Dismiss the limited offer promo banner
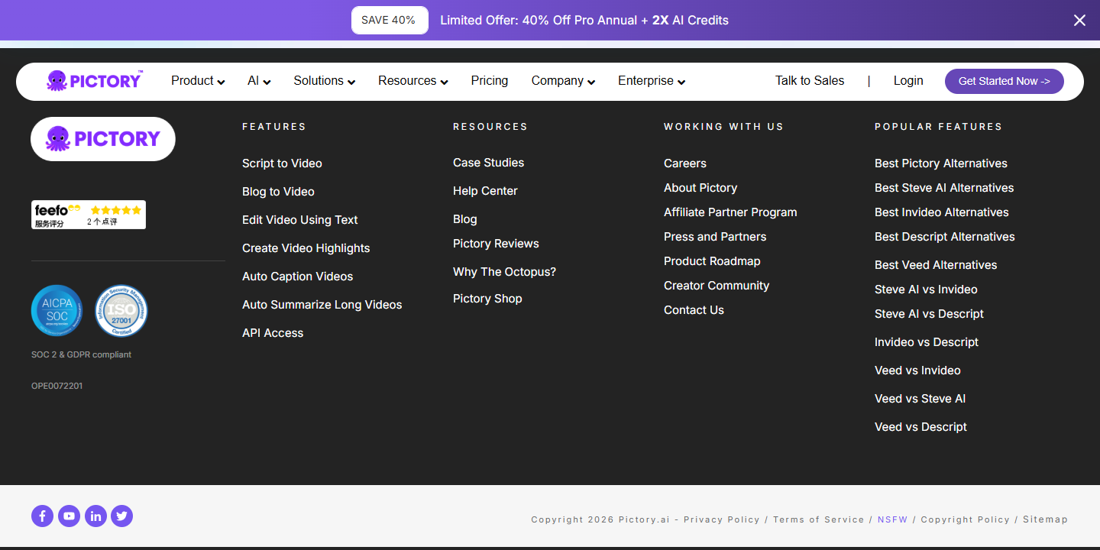1100x550 pixels. click(1079, 21)
